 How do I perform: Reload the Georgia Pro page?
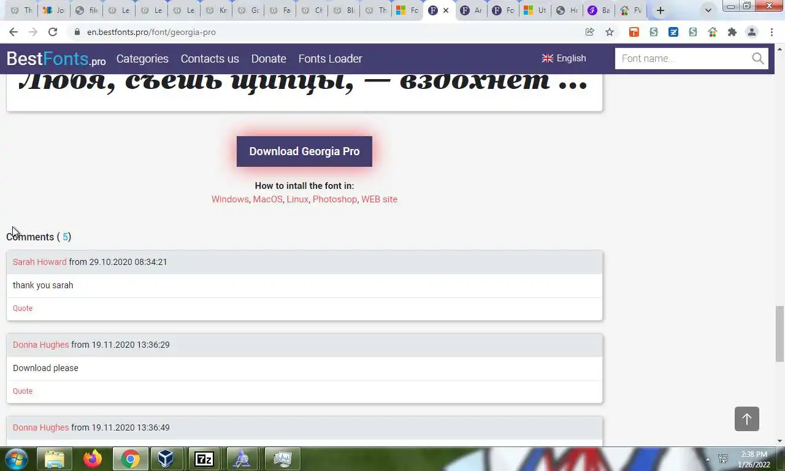(53, 32)
